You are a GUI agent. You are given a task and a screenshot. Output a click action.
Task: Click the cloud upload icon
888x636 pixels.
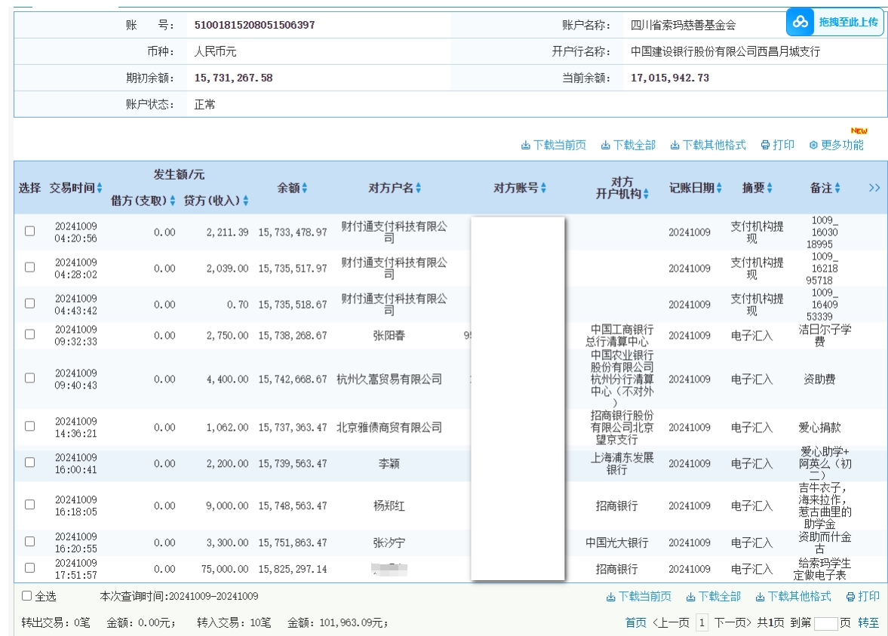(x=800, y=22)
